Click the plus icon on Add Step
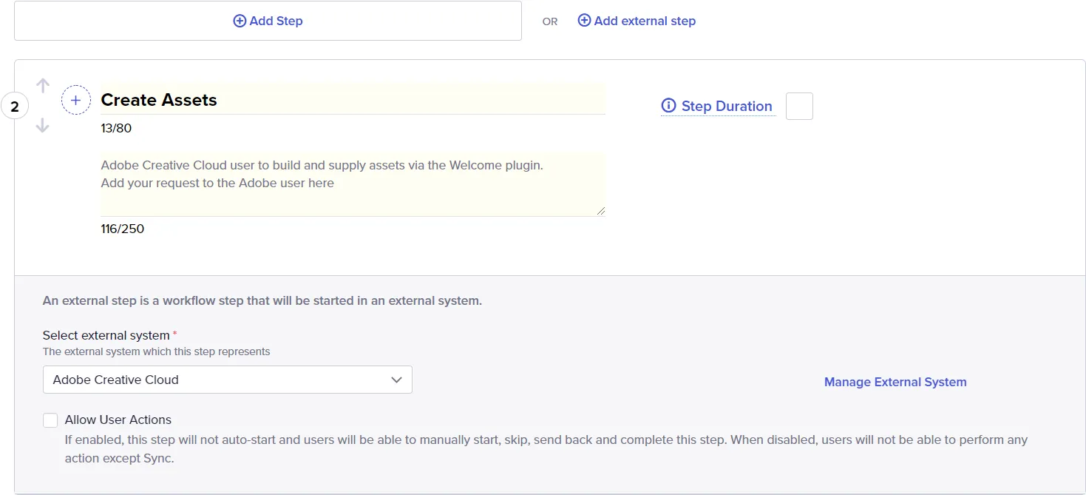The width and height of the screenshot is (1086, 495). (x=240, y=21)
